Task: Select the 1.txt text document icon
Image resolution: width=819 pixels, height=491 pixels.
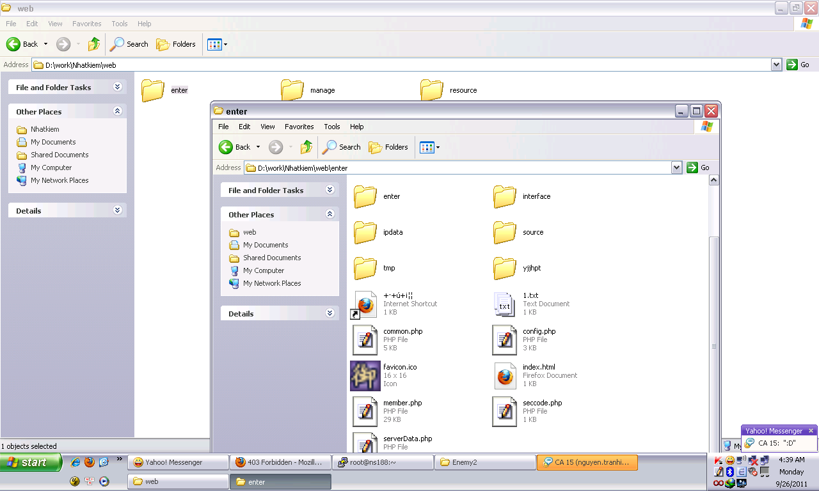Action: 505,304
